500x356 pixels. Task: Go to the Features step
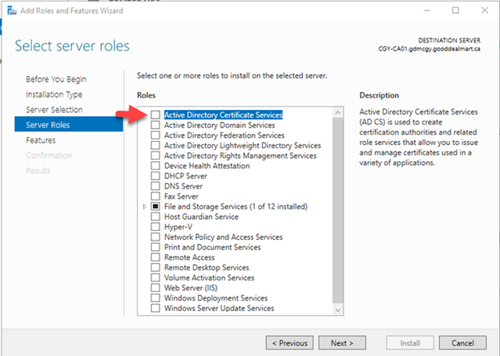(41, 140)
